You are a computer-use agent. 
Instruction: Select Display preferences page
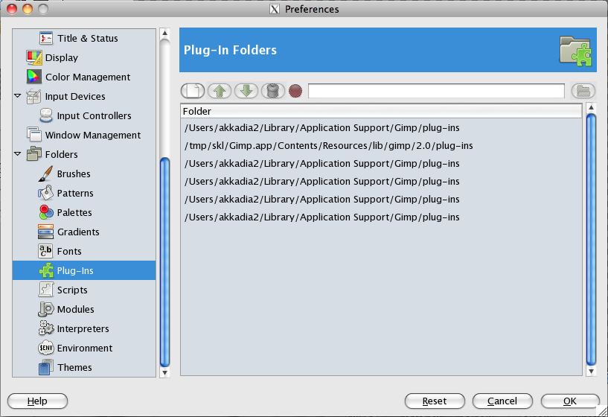point(62,58)
